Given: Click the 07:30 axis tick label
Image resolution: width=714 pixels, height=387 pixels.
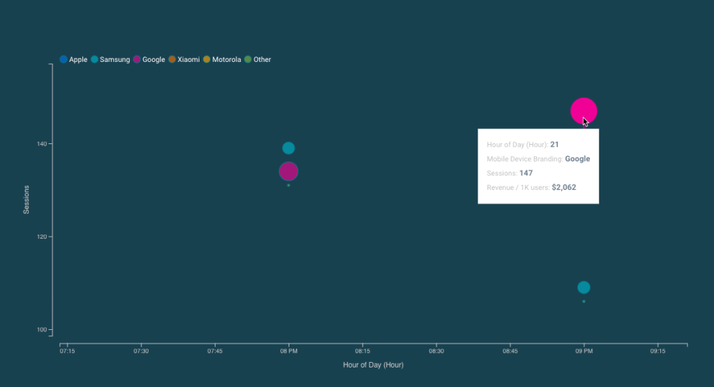Looking at the screenshot, I should pyautogui.click(x=141, y=351).
